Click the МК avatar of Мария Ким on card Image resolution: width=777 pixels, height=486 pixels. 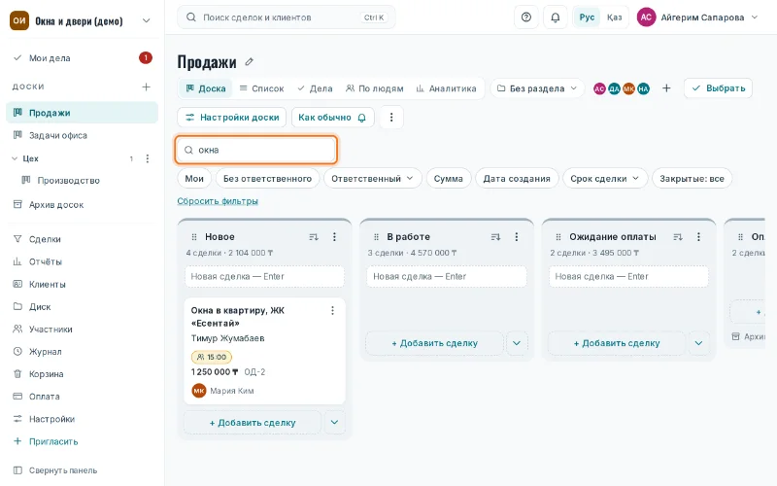(199, 391)
